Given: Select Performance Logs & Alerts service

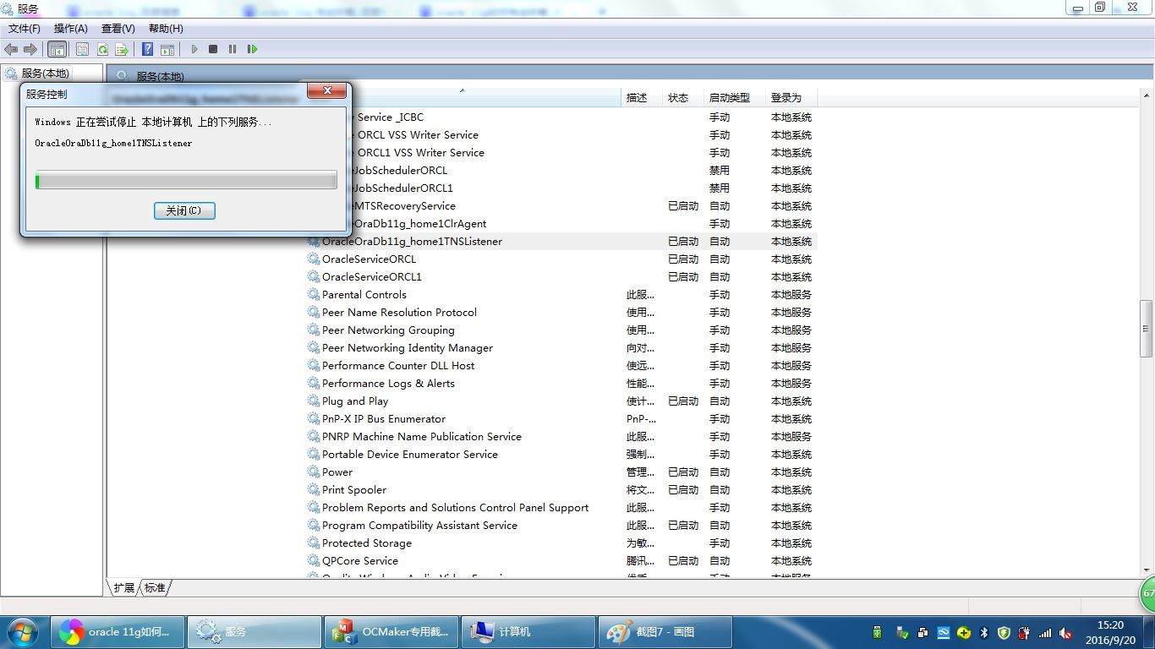Looking at the screenshot, I should click(388, 384).
